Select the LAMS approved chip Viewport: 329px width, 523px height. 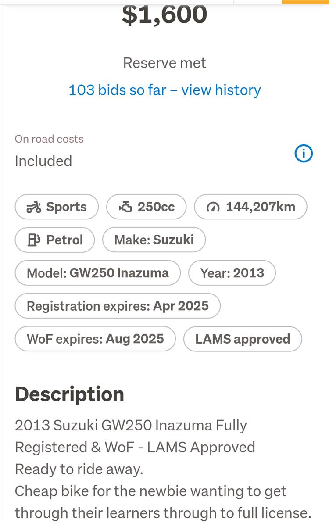tap(243, 339)
